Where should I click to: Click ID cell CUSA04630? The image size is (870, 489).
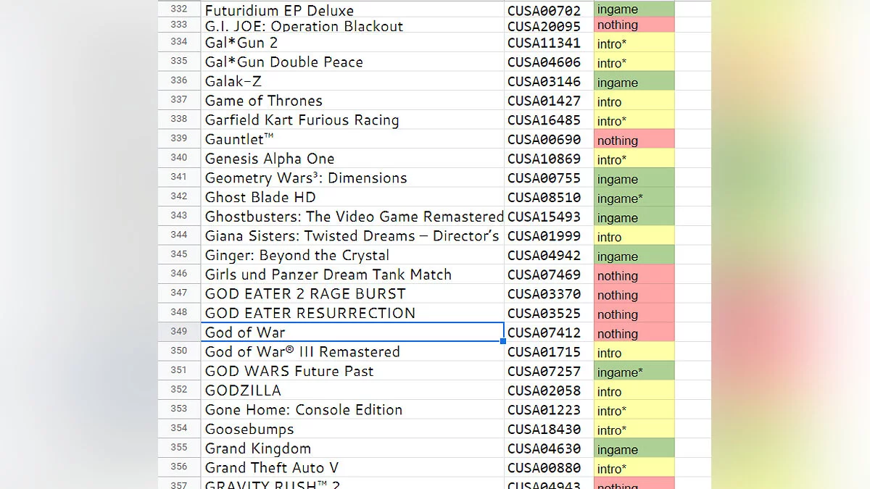(549, 448)
